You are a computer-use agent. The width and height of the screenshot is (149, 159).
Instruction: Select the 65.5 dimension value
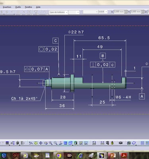click(104, 38)
